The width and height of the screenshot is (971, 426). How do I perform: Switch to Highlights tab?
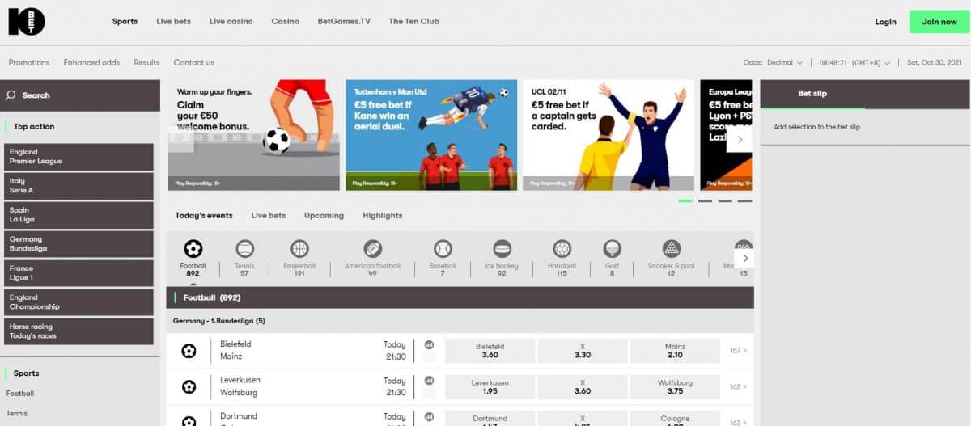(x=383, y=216)
